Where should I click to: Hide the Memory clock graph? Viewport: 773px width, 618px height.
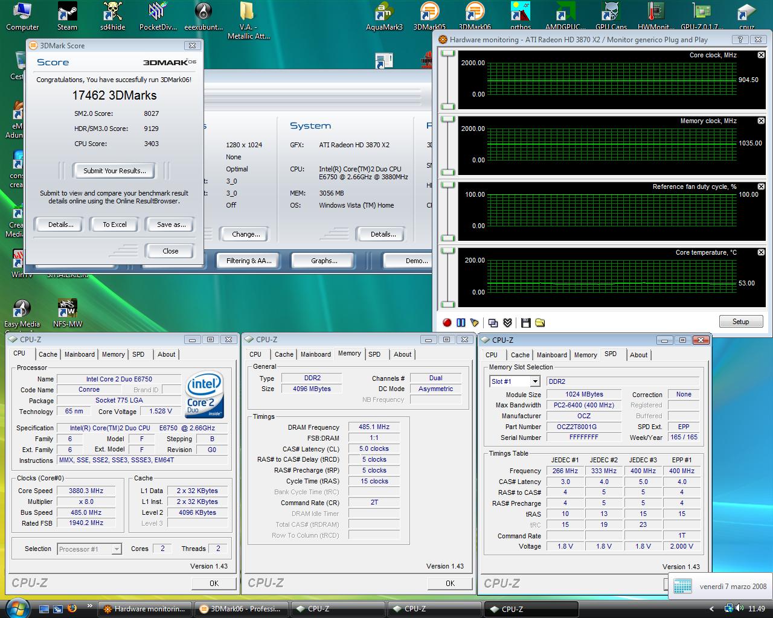coord(761,121)
